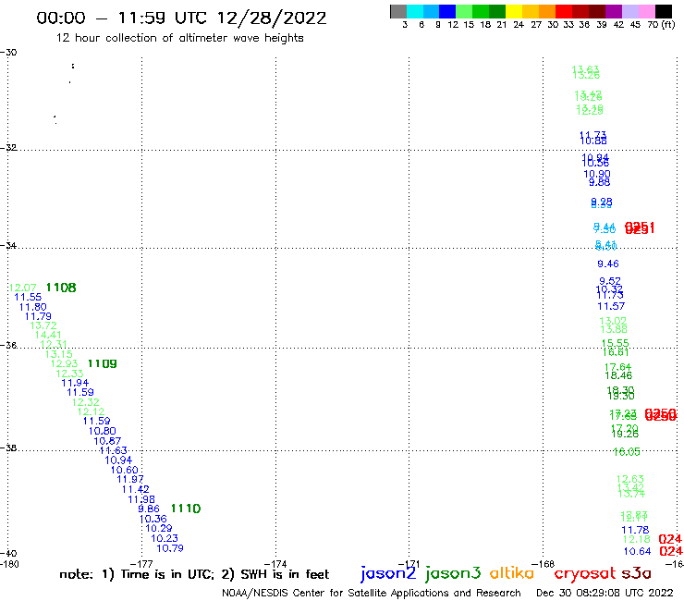Click the wave height value '12.18'
Screen dimensions: 684x601
coord(637,539)
